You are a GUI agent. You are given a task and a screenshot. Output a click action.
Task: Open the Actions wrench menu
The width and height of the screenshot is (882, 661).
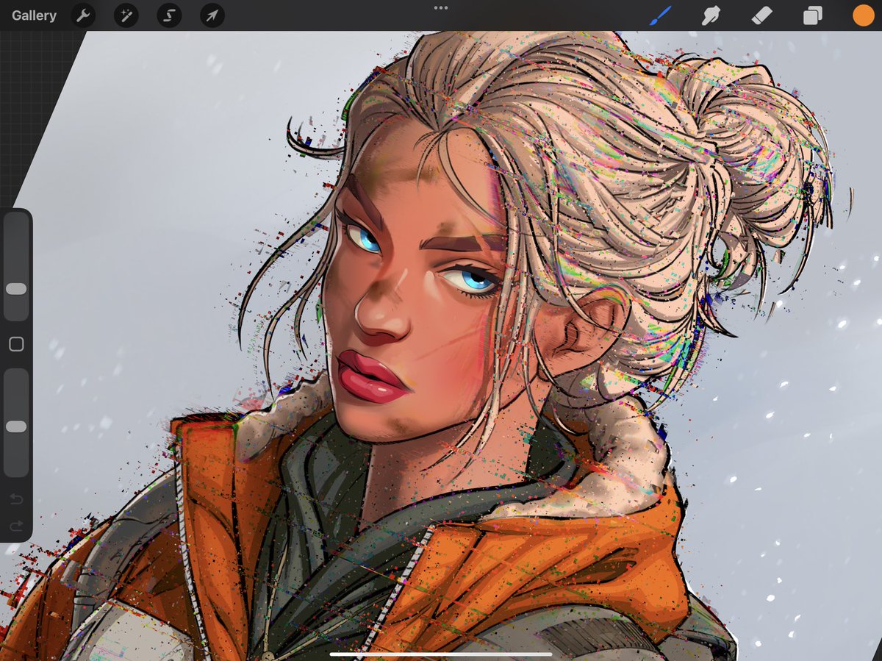(83, 15)
